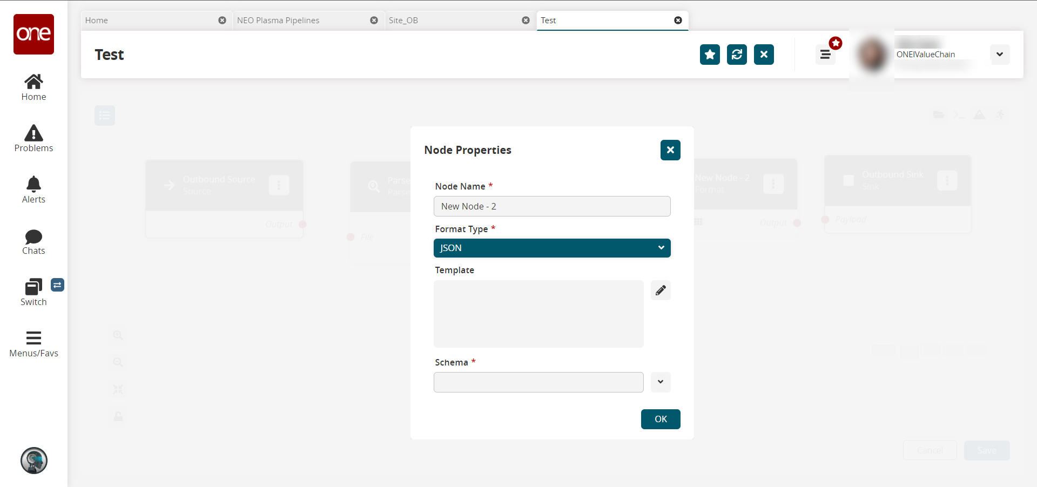The width and height of the screenshot is (1037, 487).
Task: Expand the Format Type JSON dropdown
Action: (552, 248)
